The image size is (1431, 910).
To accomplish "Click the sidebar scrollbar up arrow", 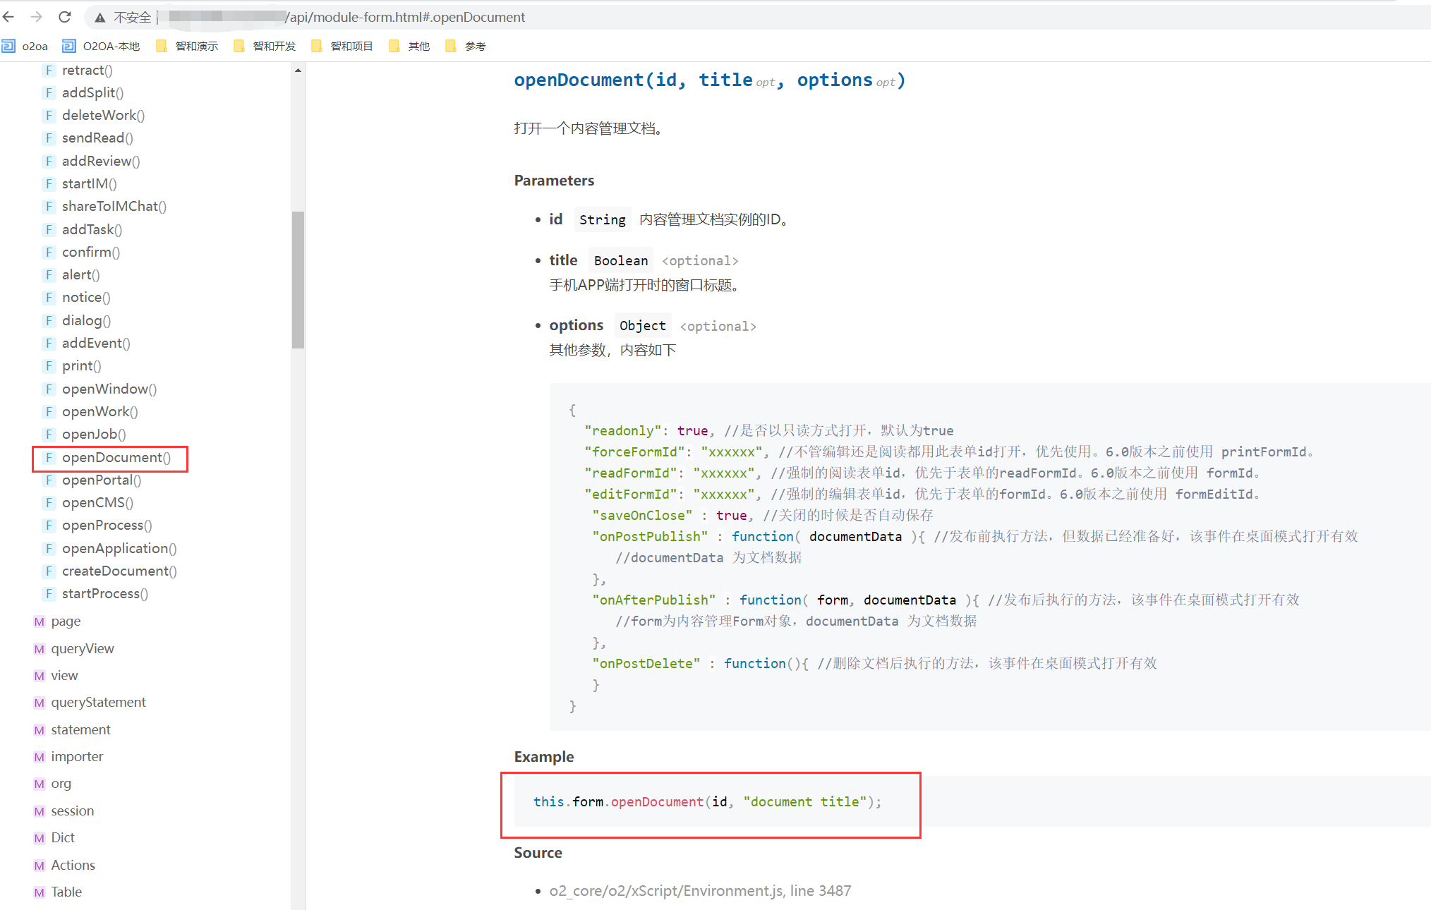I will [x=298, y=71].
